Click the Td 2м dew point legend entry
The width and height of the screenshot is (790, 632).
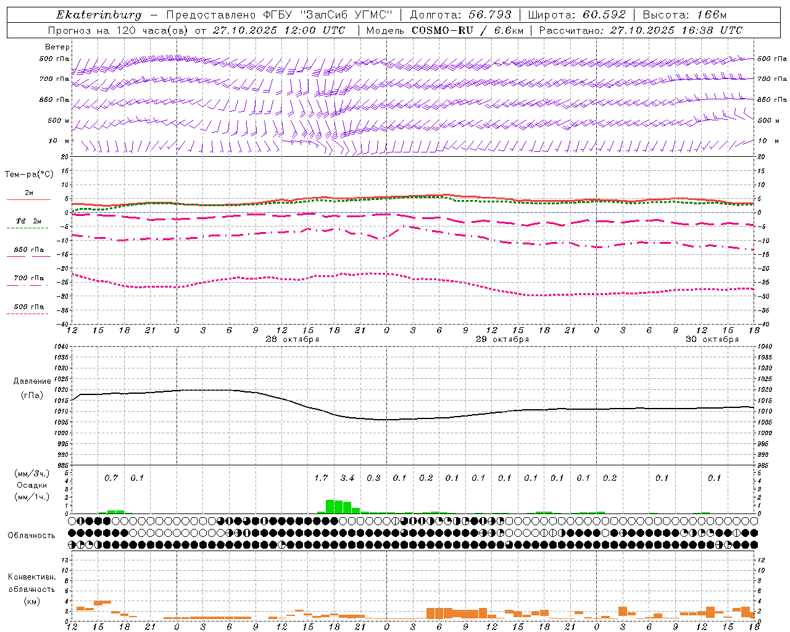pos(28,221)
